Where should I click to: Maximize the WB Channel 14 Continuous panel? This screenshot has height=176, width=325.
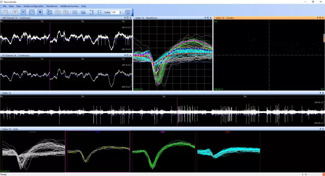coord(128,18)
